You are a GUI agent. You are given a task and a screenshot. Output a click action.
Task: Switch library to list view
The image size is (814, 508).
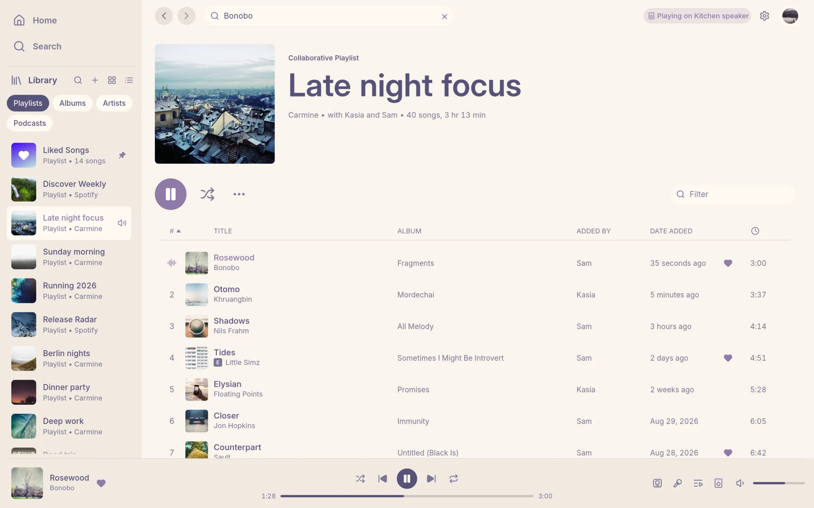click(x=129, y=80)
